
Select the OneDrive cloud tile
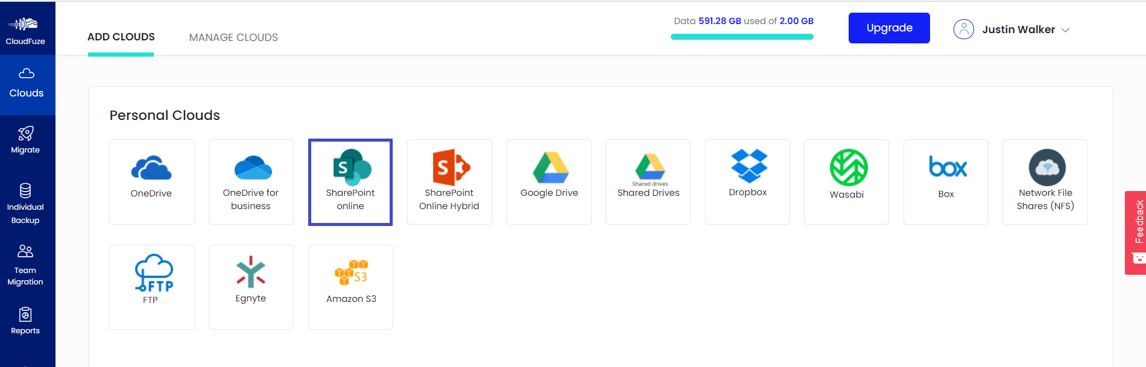click(x=152, y=182)
